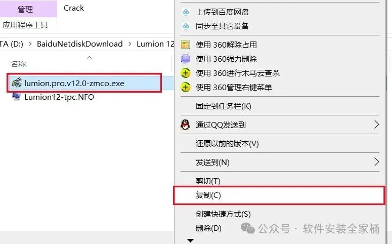
Task: Click breadcrumb chevron after BaiduNetdiskDownload
Action: coord(130,44)
